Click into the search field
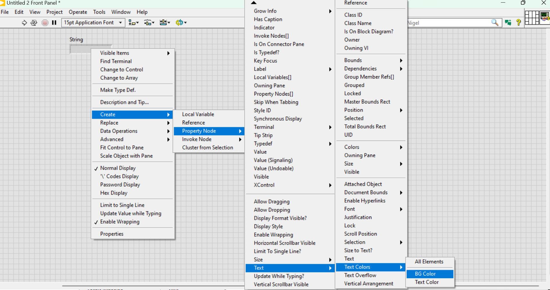This screenshot has width=550, height=290. tap(449, 23)
